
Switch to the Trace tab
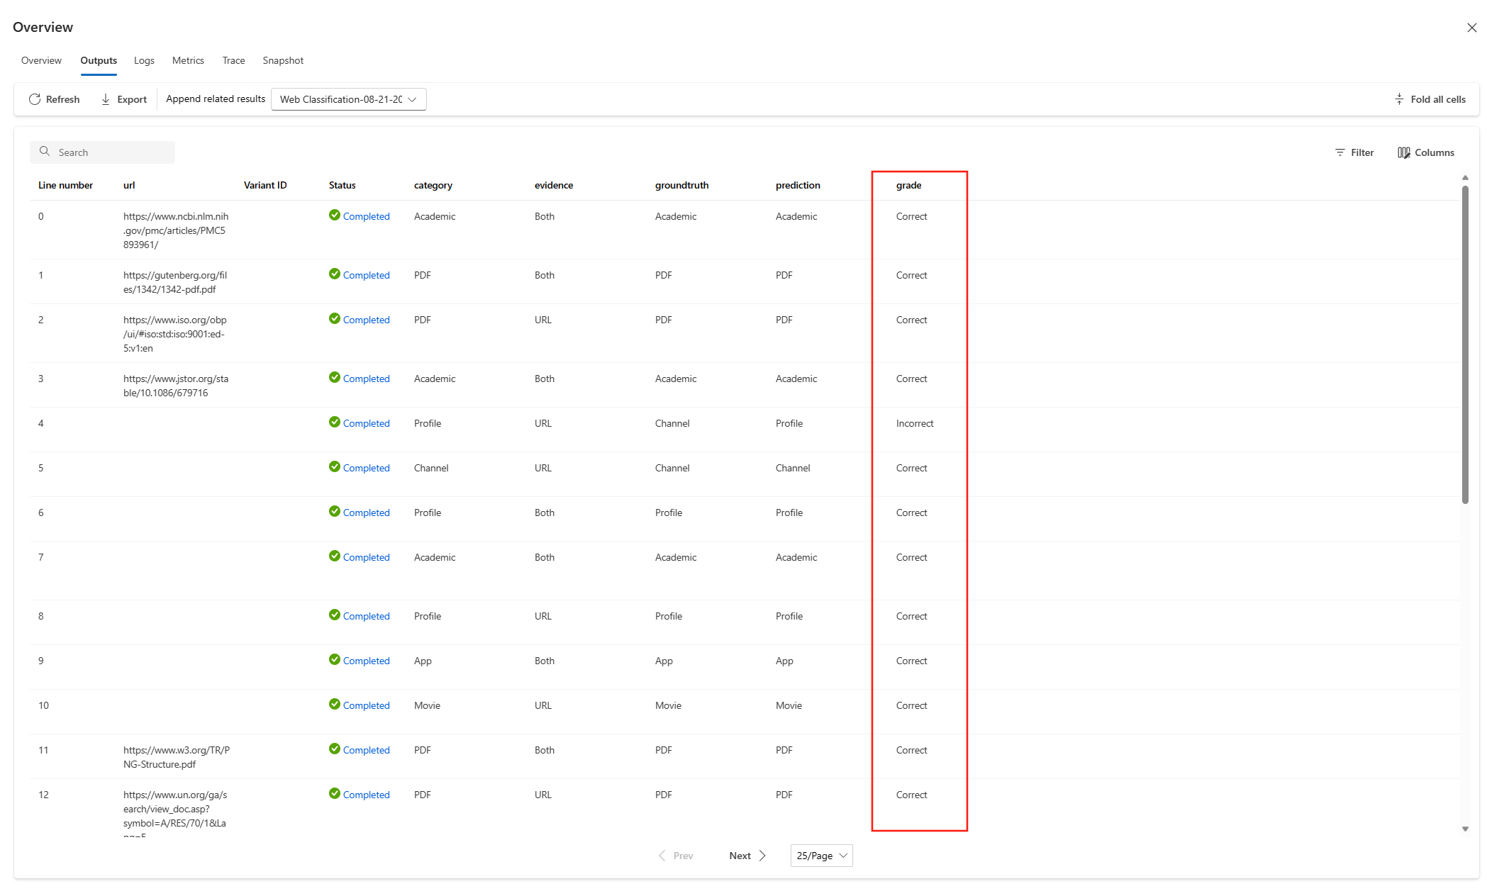233,60
